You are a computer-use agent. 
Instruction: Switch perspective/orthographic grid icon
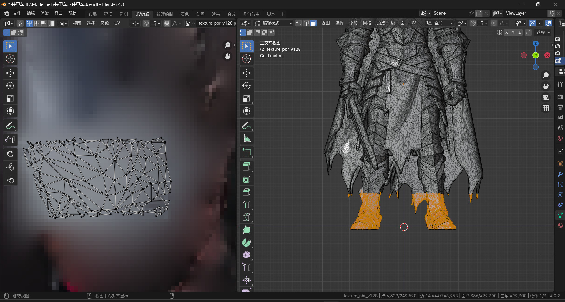[x=546, y=108]
